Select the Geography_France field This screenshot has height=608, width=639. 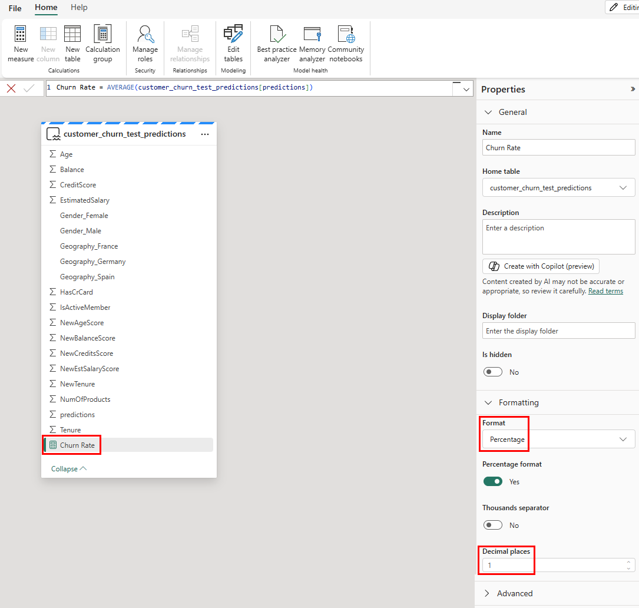tap(89, 246)
